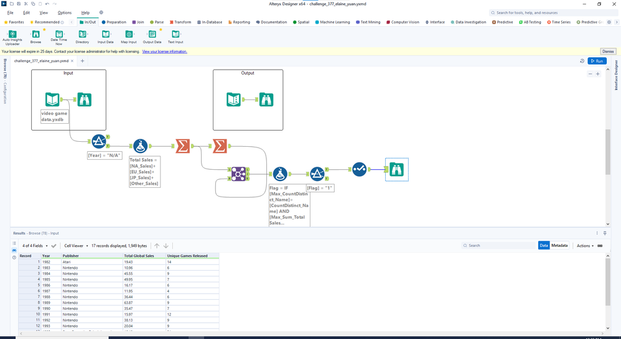
Task: Click the Cut scissors icon
Action: coord(26,4)
